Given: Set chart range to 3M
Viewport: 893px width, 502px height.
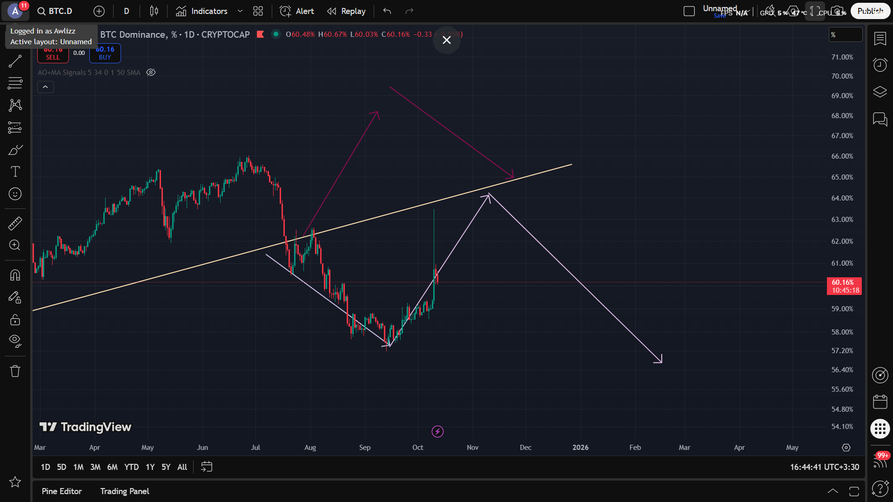Looking at the screenshot, I should (x=95, y=467).
